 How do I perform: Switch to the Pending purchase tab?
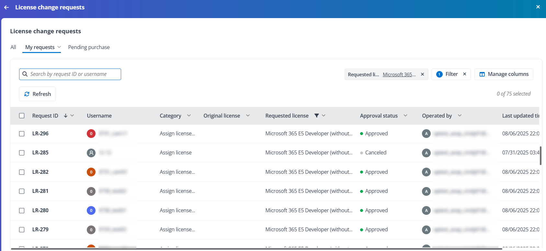[89, 47]
